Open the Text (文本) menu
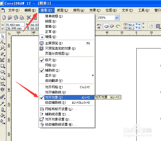This screenshot has height=141, width=161. click(x=127, y=10)
